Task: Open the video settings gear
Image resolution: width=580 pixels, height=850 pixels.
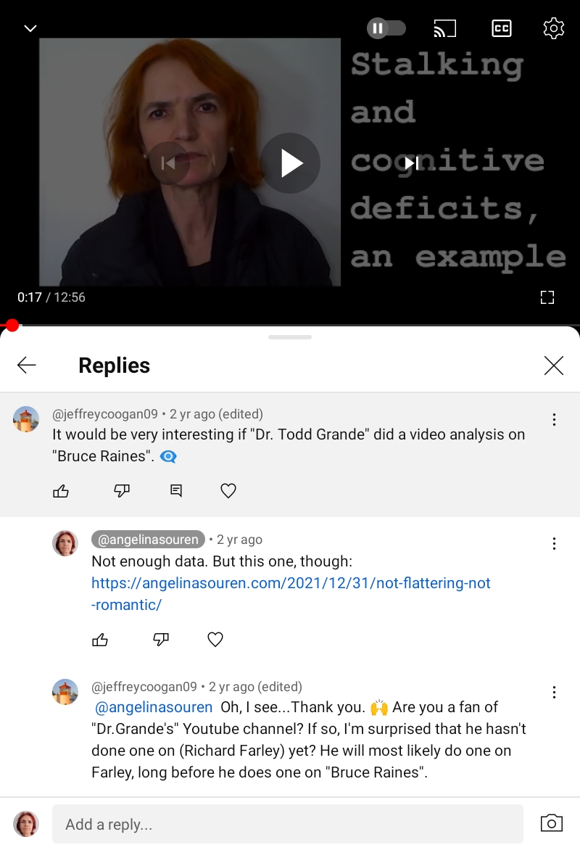Action: [x=553, y=28]
